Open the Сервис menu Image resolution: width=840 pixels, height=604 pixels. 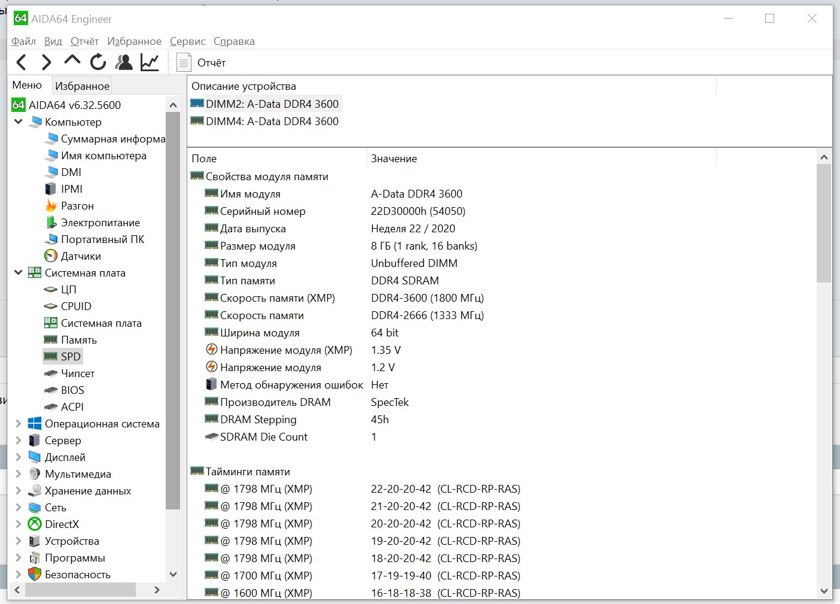click(187, 41)
